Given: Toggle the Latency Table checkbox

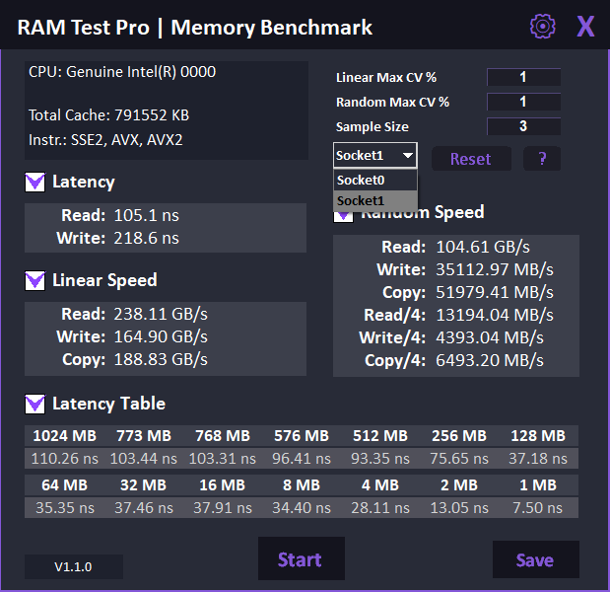Looking at the screenshot, I should [x=35, y=404].
